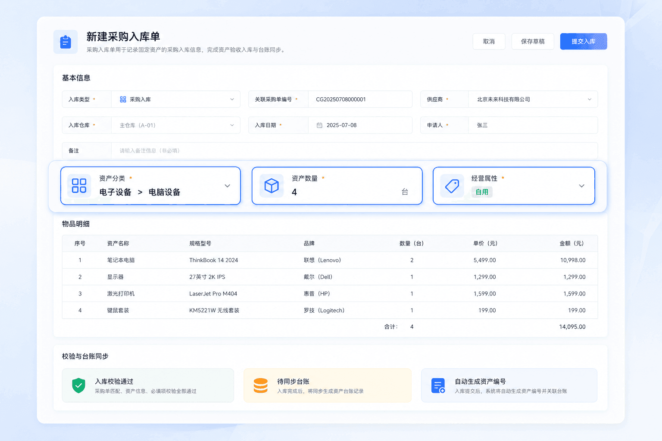The height and width of the screenshot is (441, 662).
Task: Click the 校验与台账同步 section heading
Action: click(x=85, y=356)
